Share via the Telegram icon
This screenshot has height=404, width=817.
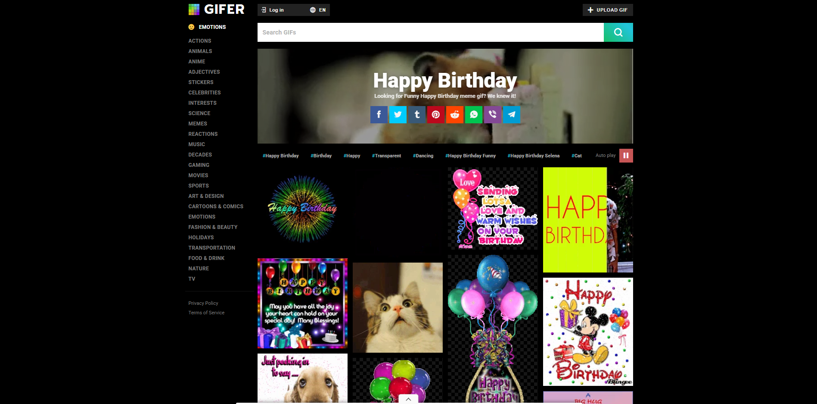(511, 114)
